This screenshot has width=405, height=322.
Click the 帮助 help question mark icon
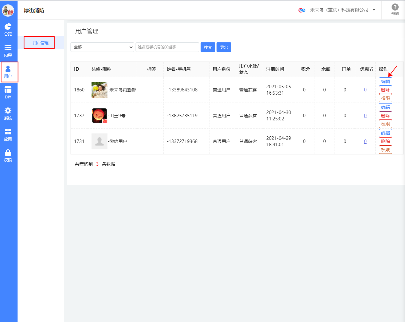(x=395, y=7)
